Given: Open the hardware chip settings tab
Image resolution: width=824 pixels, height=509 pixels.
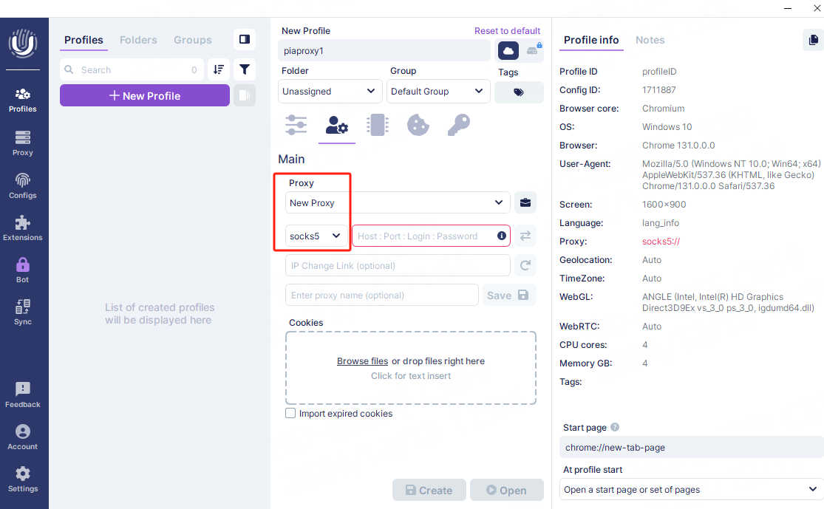Looking at the screenshot, I should point(378,125).
